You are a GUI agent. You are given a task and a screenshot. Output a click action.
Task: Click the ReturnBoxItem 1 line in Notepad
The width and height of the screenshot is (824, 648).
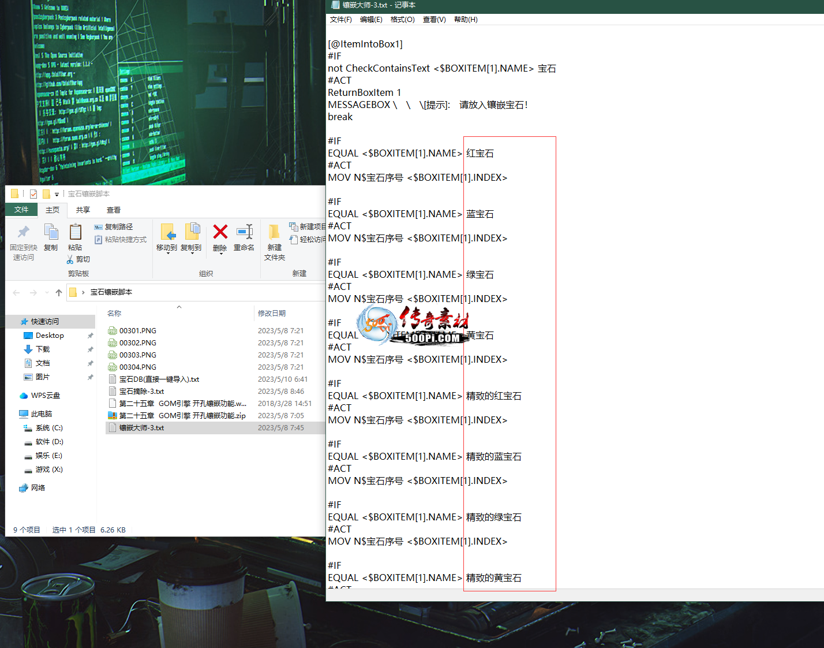point(364,92)
